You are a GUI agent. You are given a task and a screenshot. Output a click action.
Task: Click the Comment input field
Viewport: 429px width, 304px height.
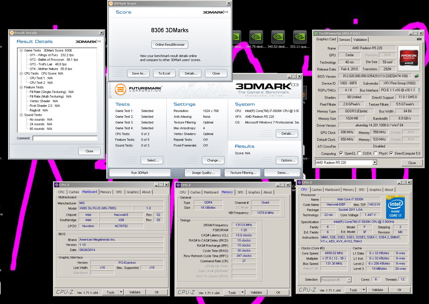(x=65, y=138)
